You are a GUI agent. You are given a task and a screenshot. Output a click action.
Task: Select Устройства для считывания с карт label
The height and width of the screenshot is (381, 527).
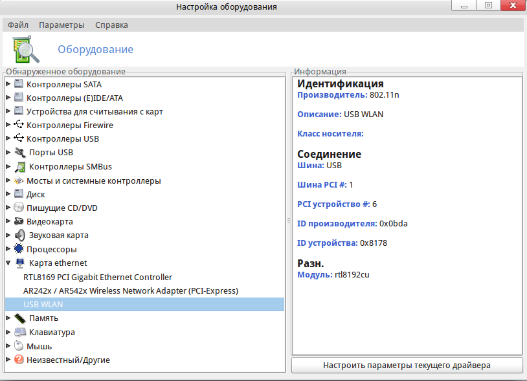click(x=95, y=111)
